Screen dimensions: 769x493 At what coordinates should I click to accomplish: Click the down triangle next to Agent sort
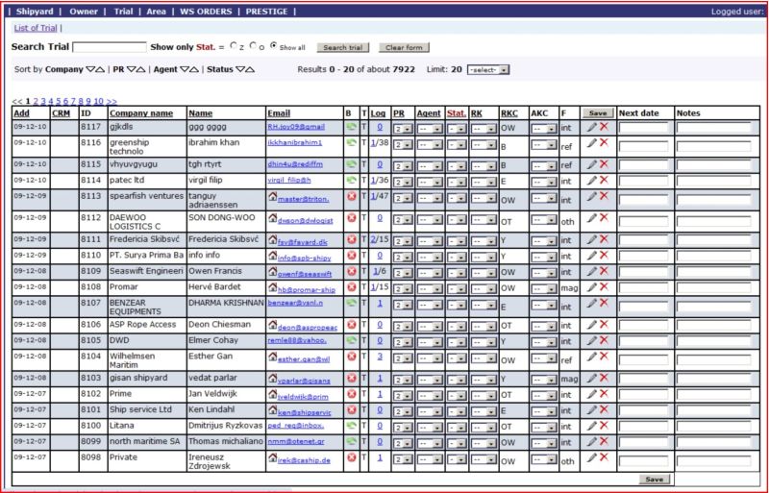[x=185, y=69]
